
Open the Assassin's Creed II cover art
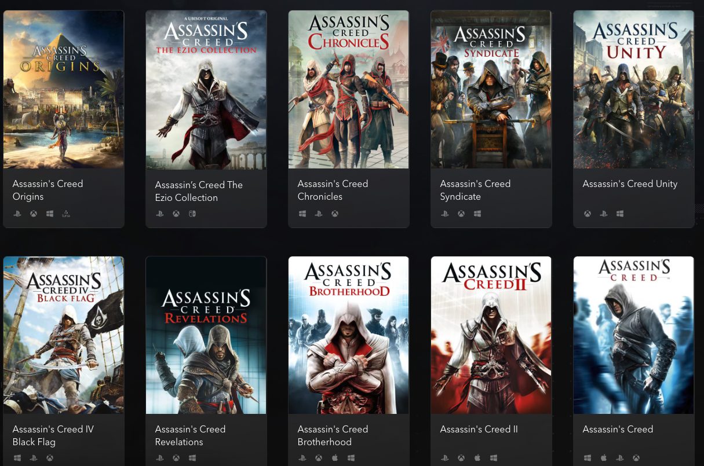click(x=491, y=336)
